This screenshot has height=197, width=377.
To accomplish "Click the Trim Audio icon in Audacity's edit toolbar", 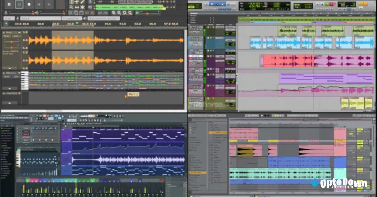I will click(x=87, y=13).
